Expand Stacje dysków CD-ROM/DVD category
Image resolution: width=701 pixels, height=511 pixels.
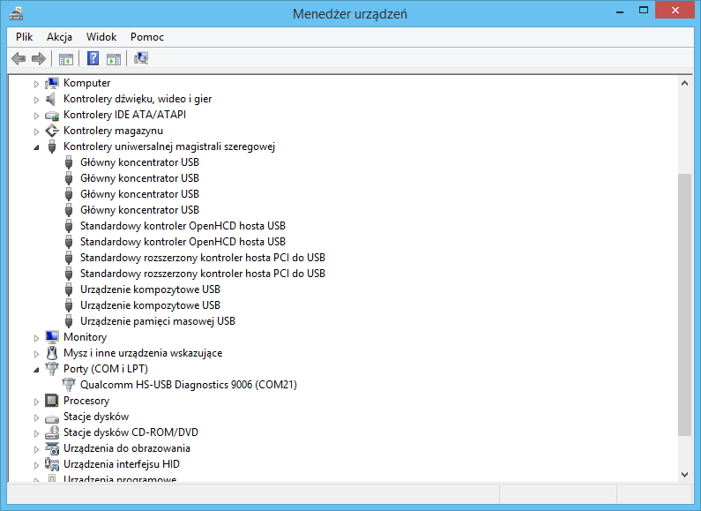(x=37, y=433)
